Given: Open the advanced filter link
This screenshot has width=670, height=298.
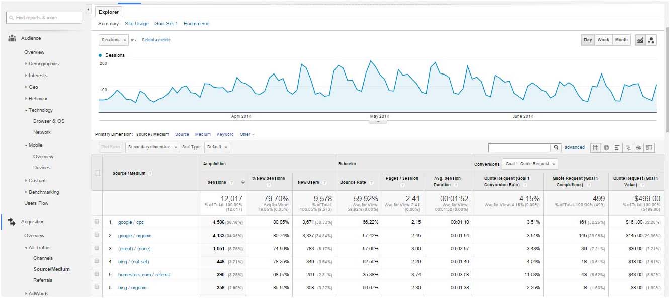Looking at the screenshot, I should click(x=574, y=147).
